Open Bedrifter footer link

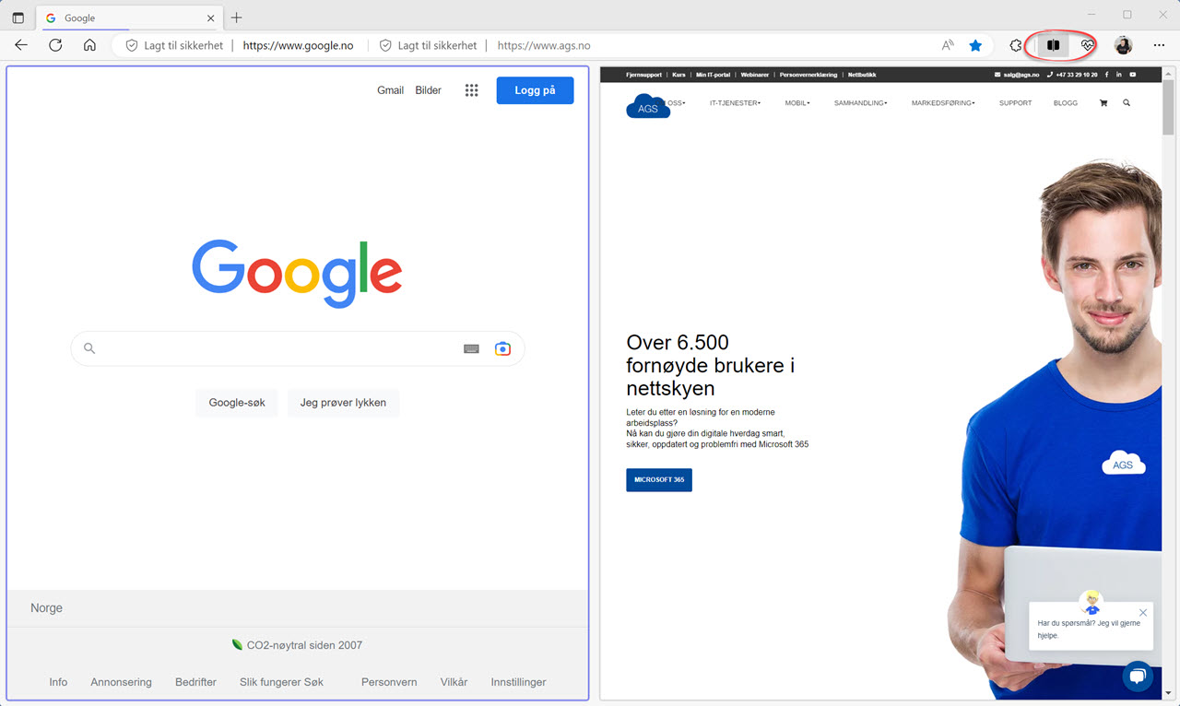coord(195,682)
